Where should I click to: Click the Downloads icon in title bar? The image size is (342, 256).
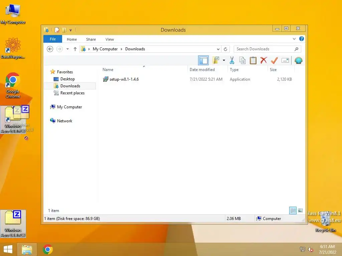pyautogui.click(x=46, y=30)
